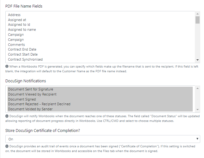Select Document Voided by Sender option
The height and width of the screenshot is (158, 204).
coord(100,109)
